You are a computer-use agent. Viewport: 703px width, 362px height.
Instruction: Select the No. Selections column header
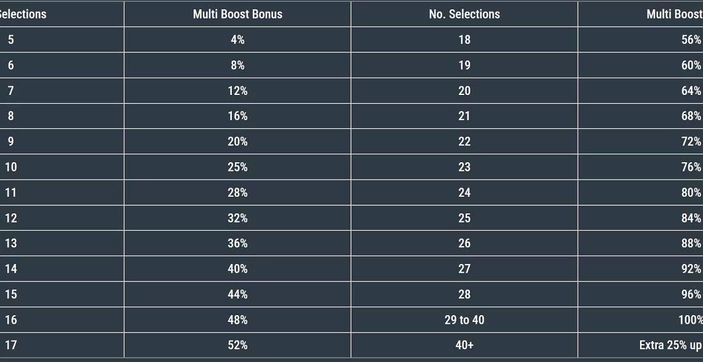[x=464, y=14]
